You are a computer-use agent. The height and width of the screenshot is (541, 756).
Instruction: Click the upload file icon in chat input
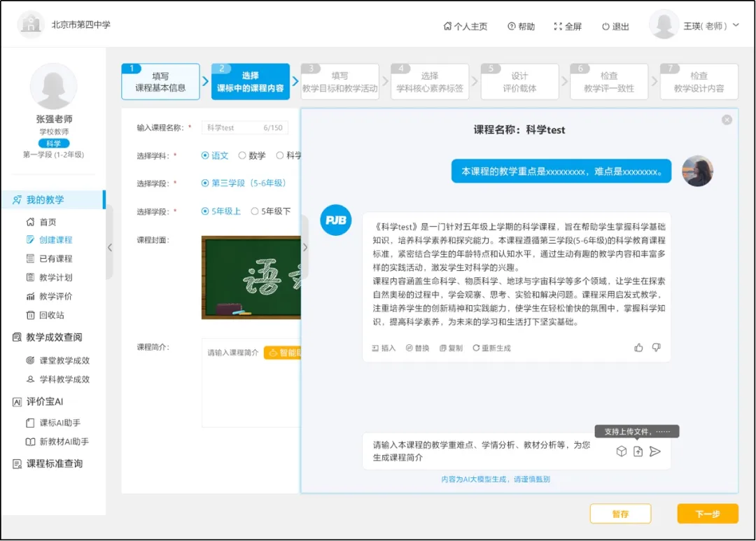coord(638,451)
